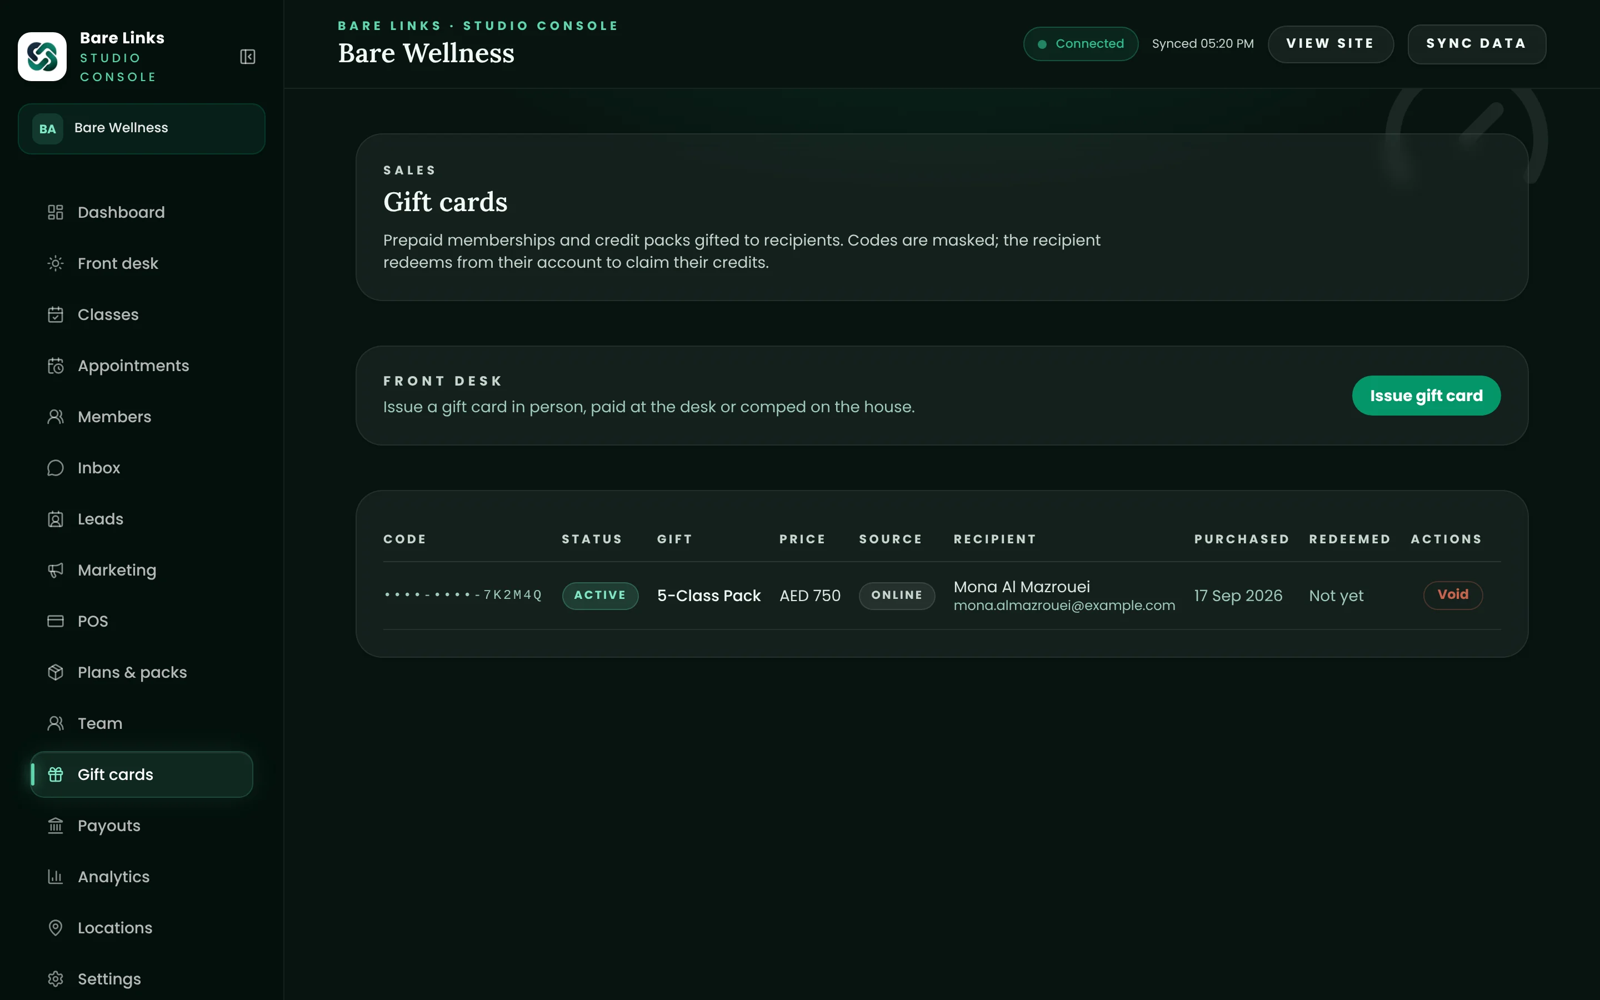Click the ONLINE source badge
Viewport: 1600px width, 1000px height.
[897, 595]
